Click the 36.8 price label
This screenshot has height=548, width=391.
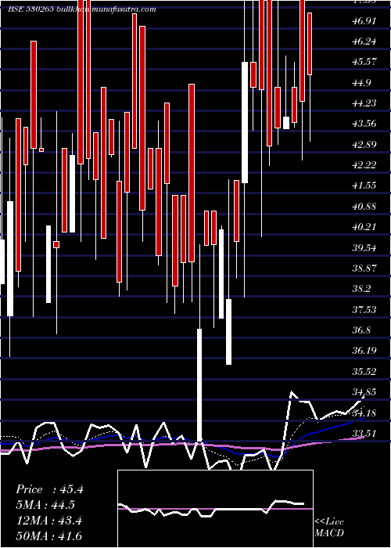coord(361,330)
